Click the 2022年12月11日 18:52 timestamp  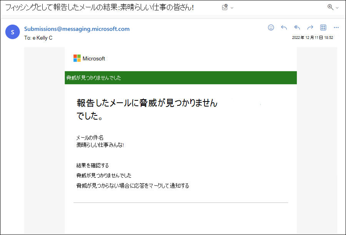(x=313, y=38)
